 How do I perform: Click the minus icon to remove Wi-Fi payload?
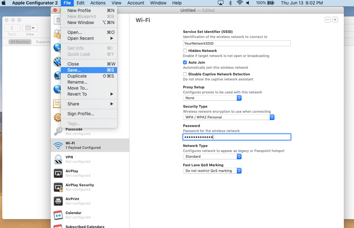click(328, 20)
